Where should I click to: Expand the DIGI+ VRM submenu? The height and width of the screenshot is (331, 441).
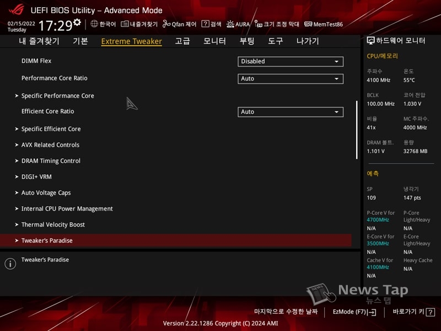(x=36, y=177)
